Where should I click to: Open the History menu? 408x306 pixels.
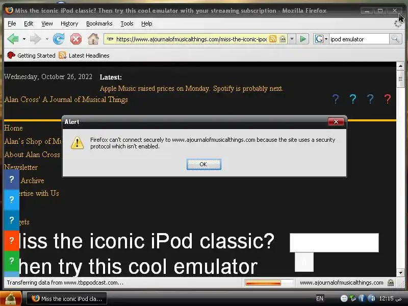tap(69, 23)
